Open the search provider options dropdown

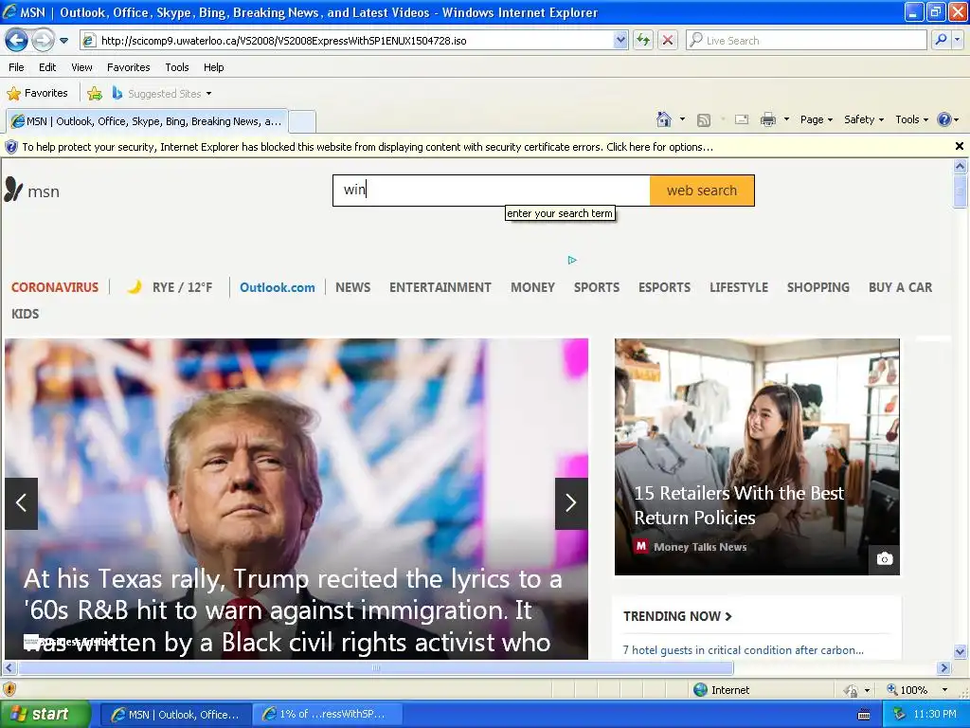tap(958, 41)
